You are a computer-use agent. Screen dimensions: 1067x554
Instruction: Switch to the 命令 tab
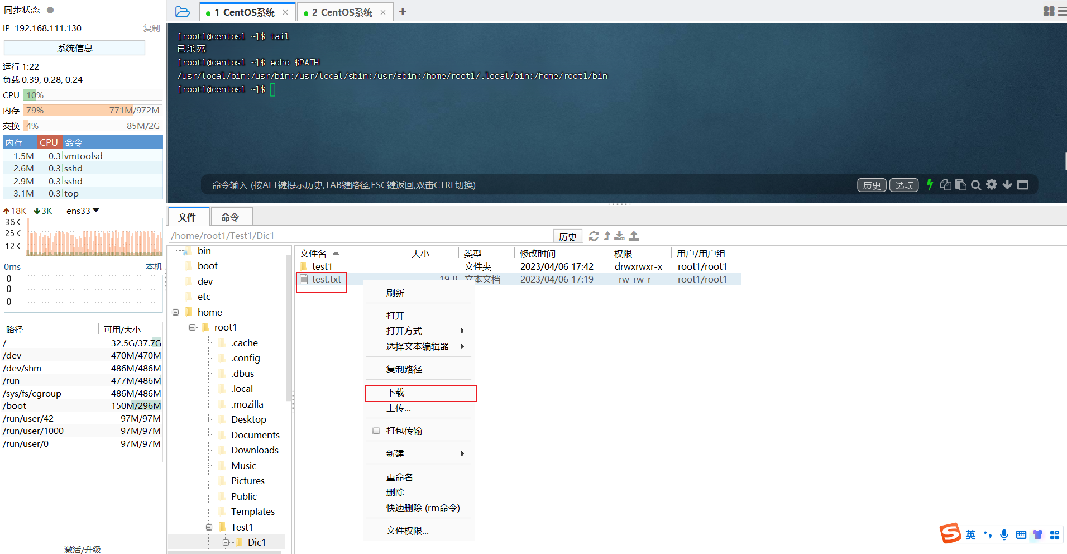pyautogui.click(x=231, y=217)
